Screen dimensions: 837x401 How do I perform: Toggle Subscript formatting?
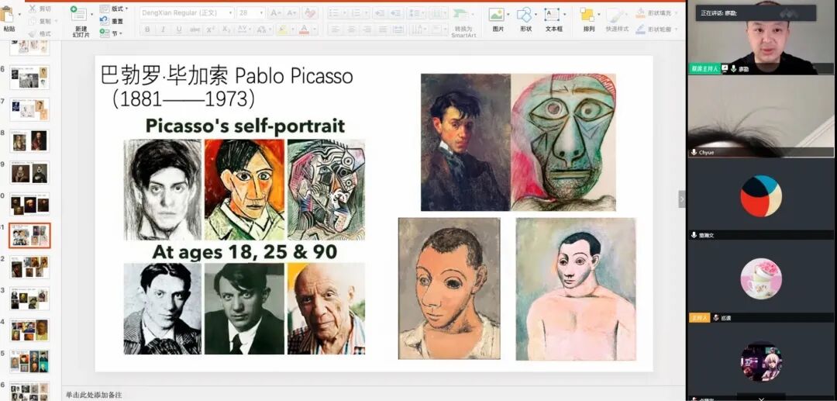[226, 30]
